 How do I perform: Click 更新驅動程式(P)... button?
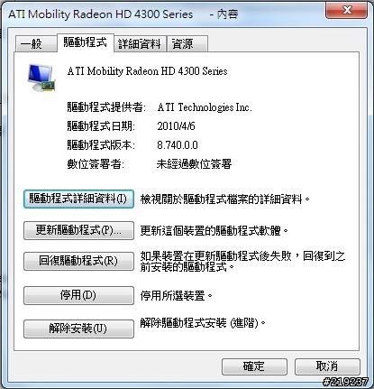pos(78,231)
